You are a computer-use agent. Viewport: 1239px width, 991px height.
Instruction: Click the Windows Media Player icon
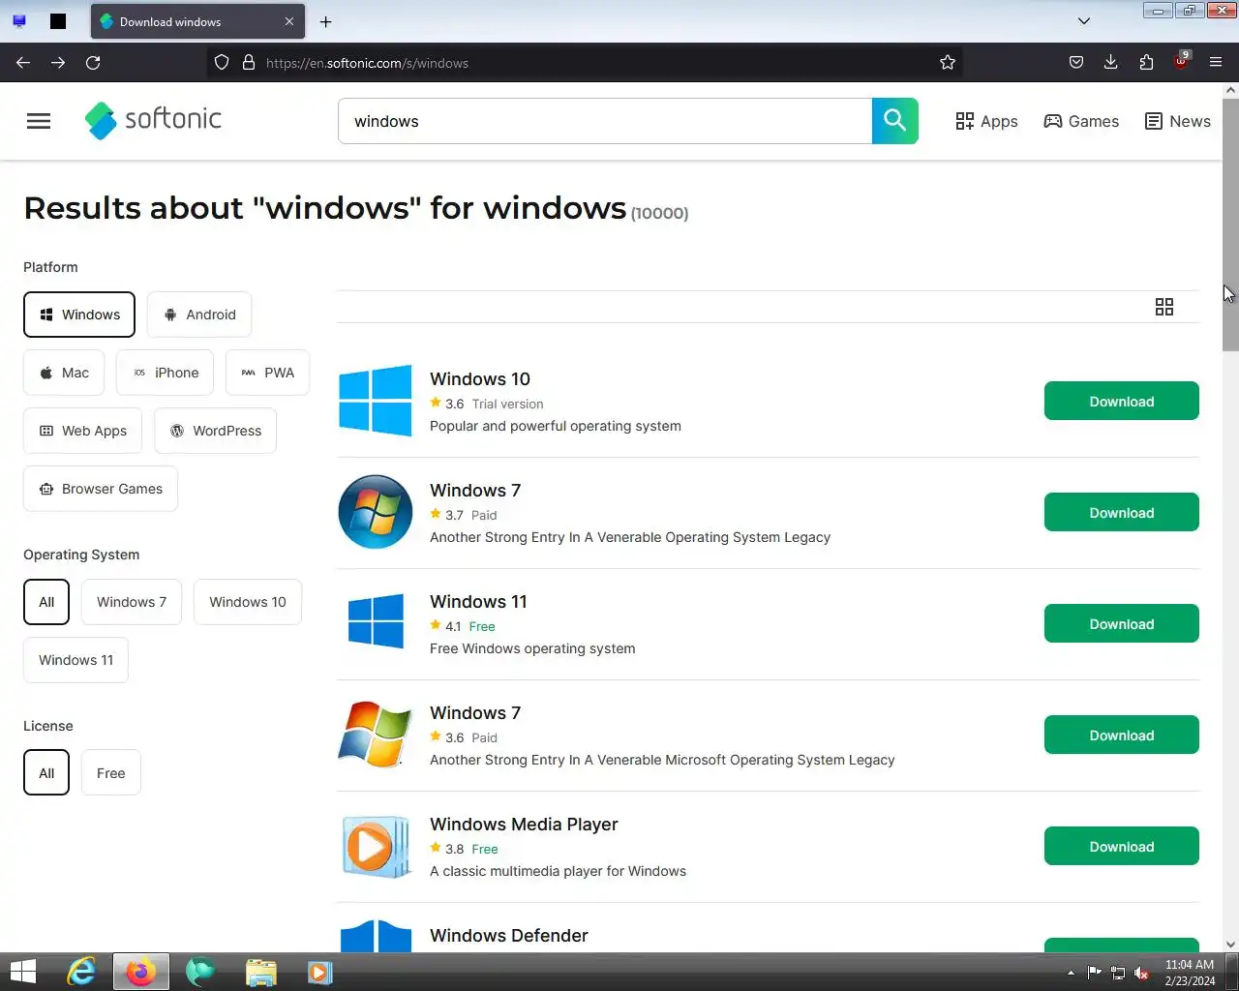(376, 846)
